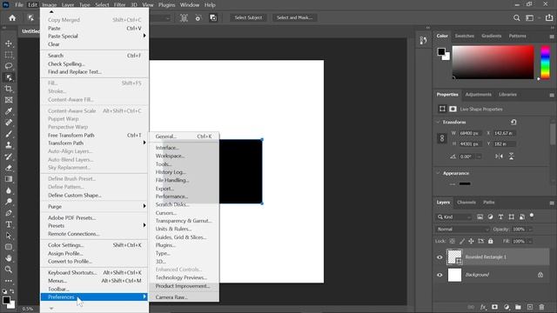Click the Share icon top right
Image resolution: width=557 pixels, height=313 pixels.
click(549, 17)
